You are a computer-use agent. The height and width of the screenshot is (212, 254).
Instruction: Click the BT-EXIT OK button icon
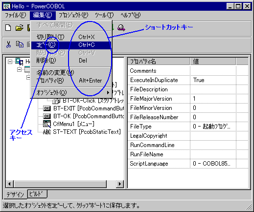point(46,108)
